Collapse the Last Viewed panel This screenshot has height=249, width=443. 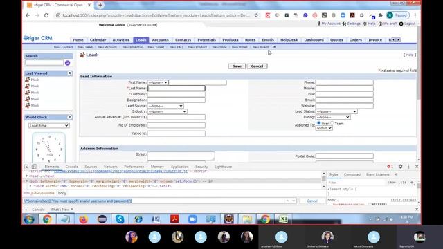tap(69, 73)
